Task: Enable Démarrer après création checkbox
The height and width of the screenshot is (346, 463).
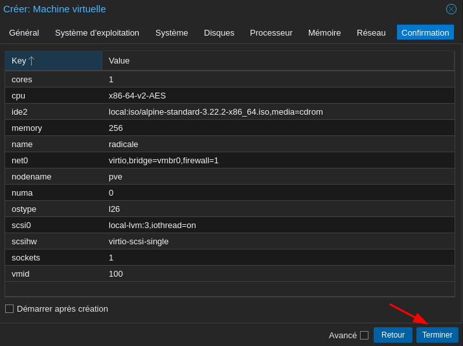Action: click(x=10, y=309)
